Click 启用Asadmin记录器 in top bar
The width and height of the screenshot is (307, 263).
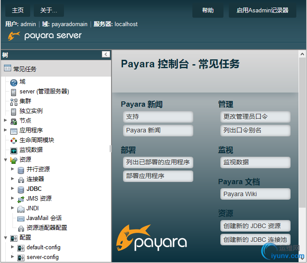pyautogui.click(x=263, y=10)
